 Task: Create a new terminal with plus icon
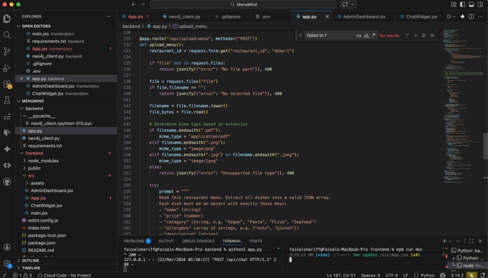tap(444, 241)
